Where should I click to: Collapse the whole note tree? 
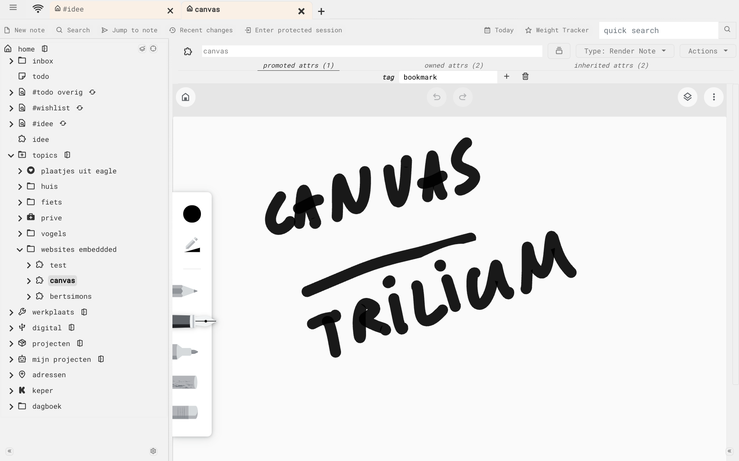pos(142,49)
